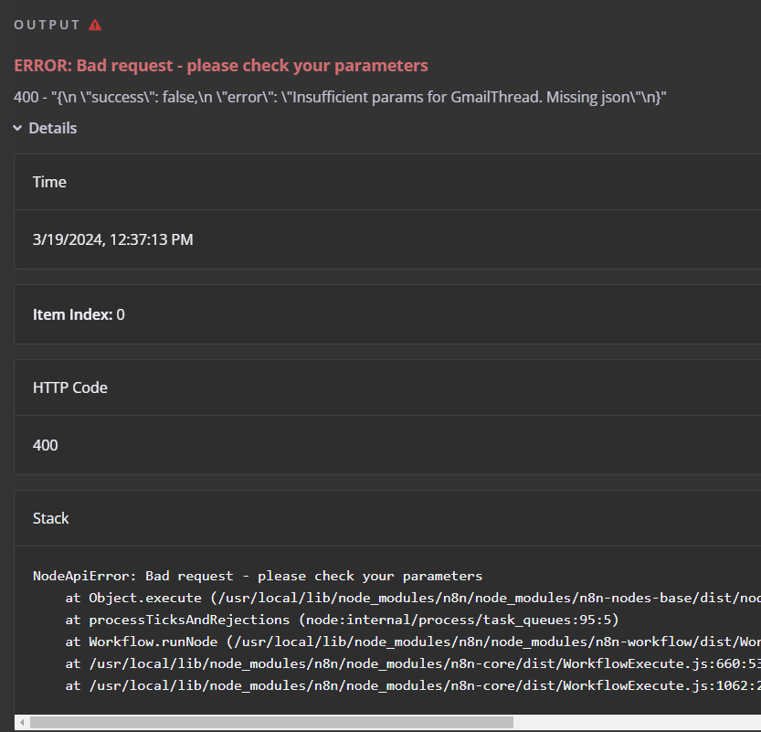This screenshot has width=761, height=732.
Task: Click the GmailThread insufficient params message
Action: point(340,97)
